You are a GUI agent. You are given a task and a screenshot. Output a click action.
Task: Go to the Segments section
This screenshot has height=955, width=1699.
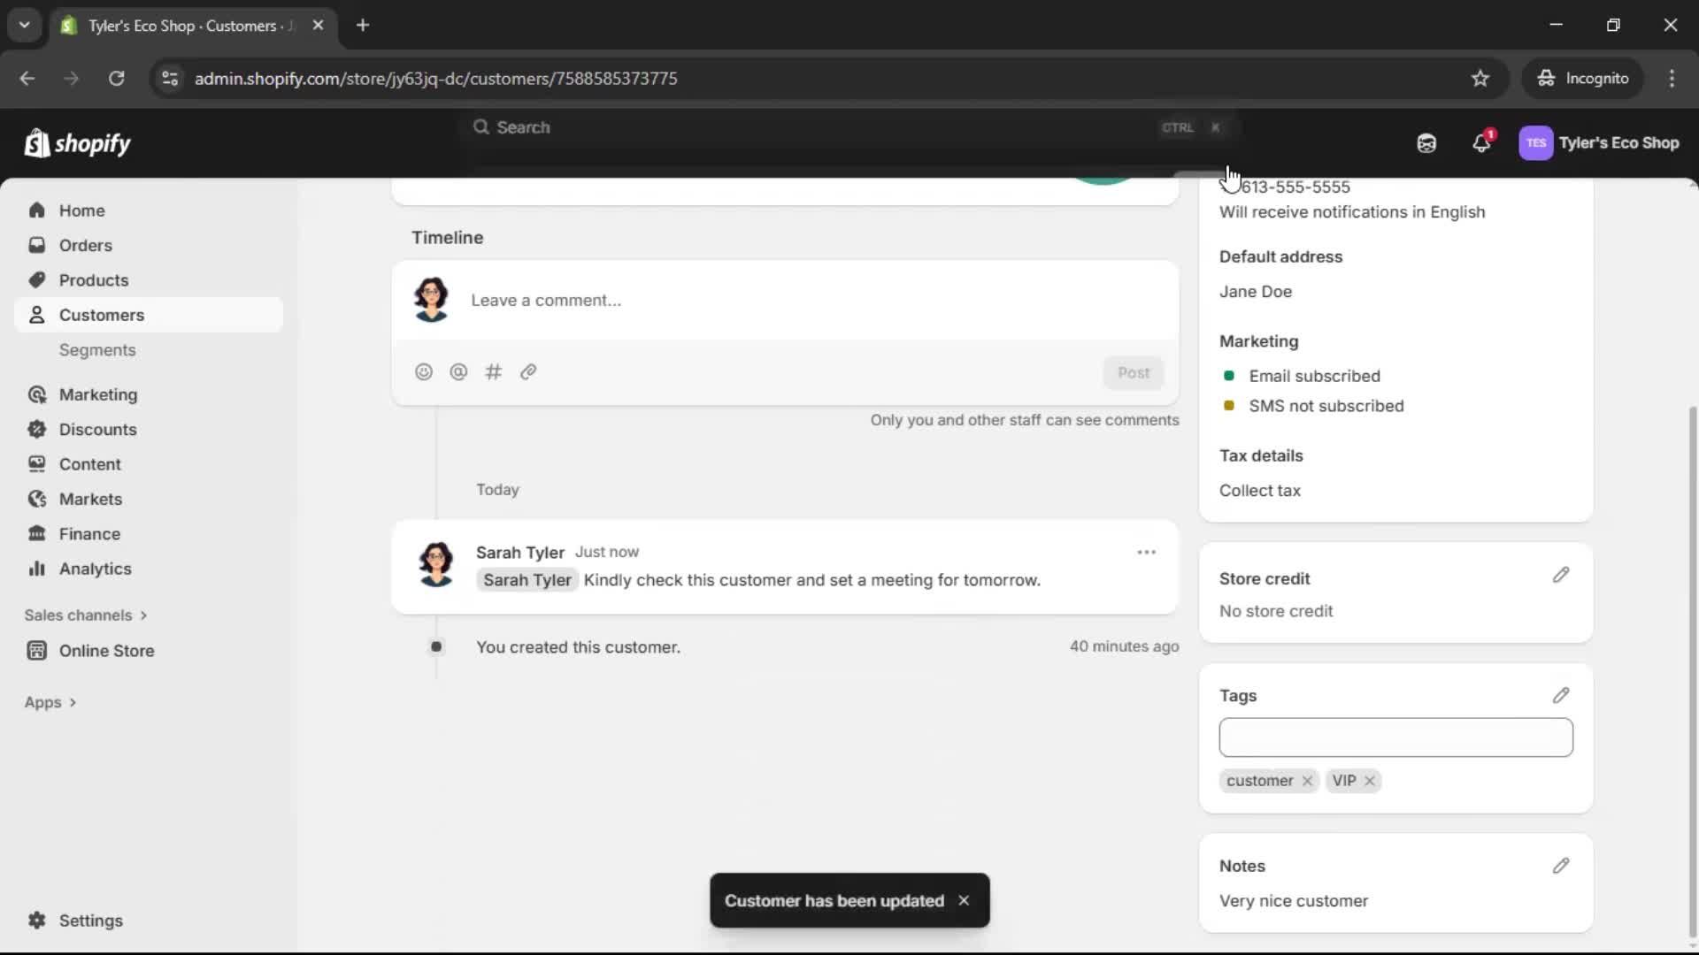tap(98, 349)
